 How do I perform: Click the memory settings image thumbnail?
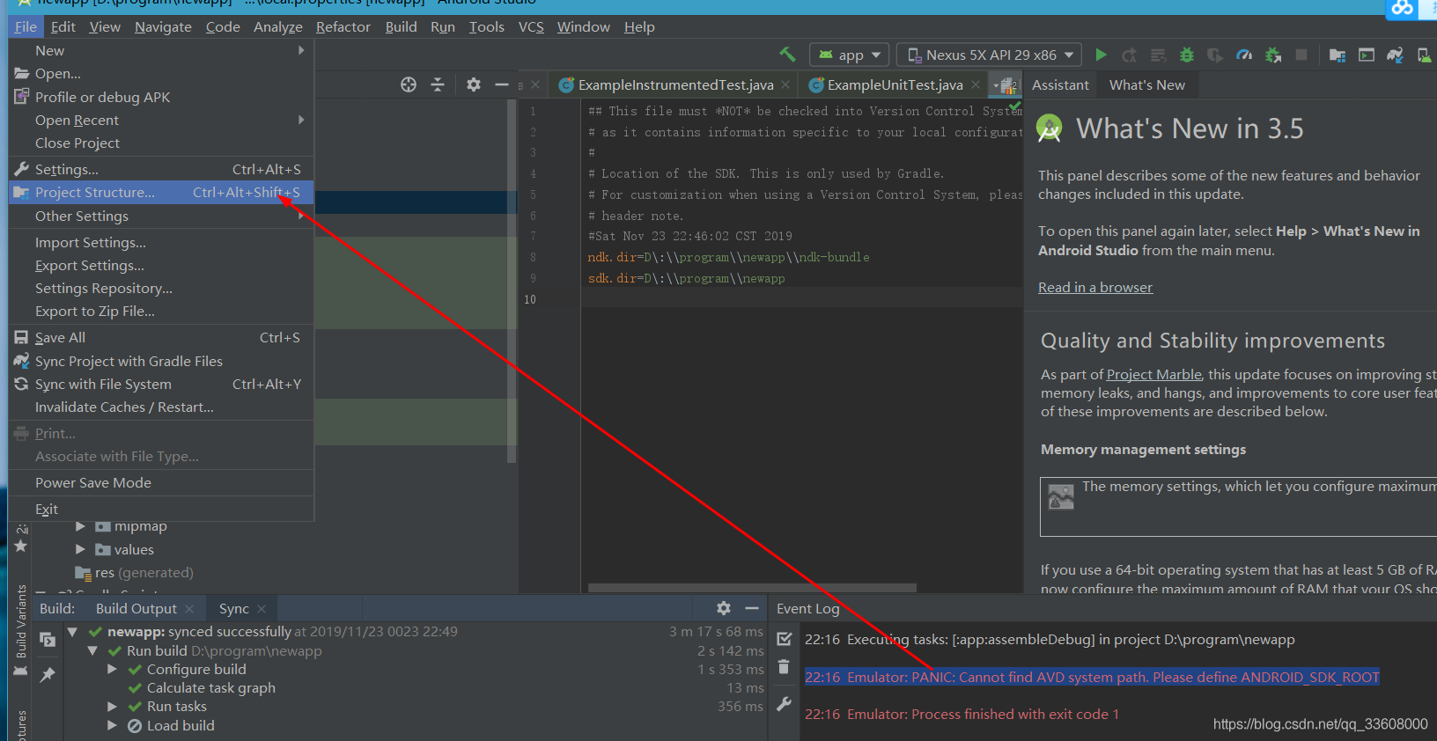[x=1061, y=496]
